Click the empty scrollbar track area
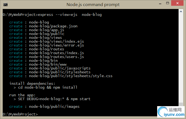Screen dimensions: 186x119 coord(181,58)
